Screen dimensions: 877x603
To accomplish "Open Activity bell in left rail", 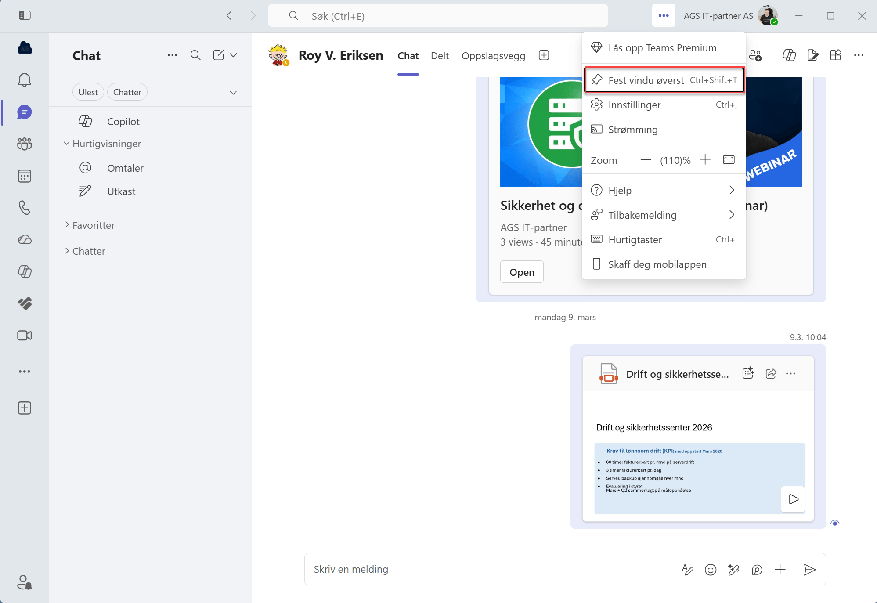I will (25, 80).
